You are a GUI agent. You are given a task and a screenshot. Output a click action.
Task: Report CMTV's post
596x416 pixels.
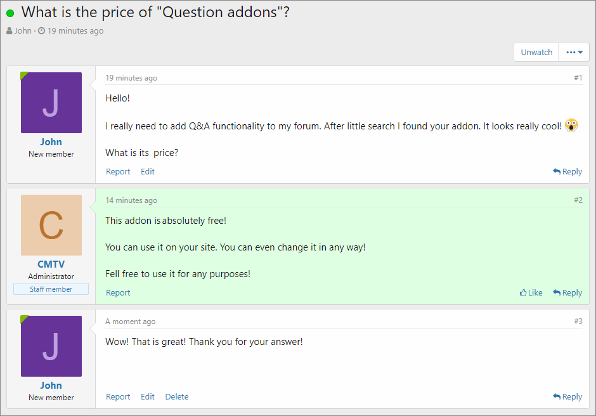tap(118, 293)
